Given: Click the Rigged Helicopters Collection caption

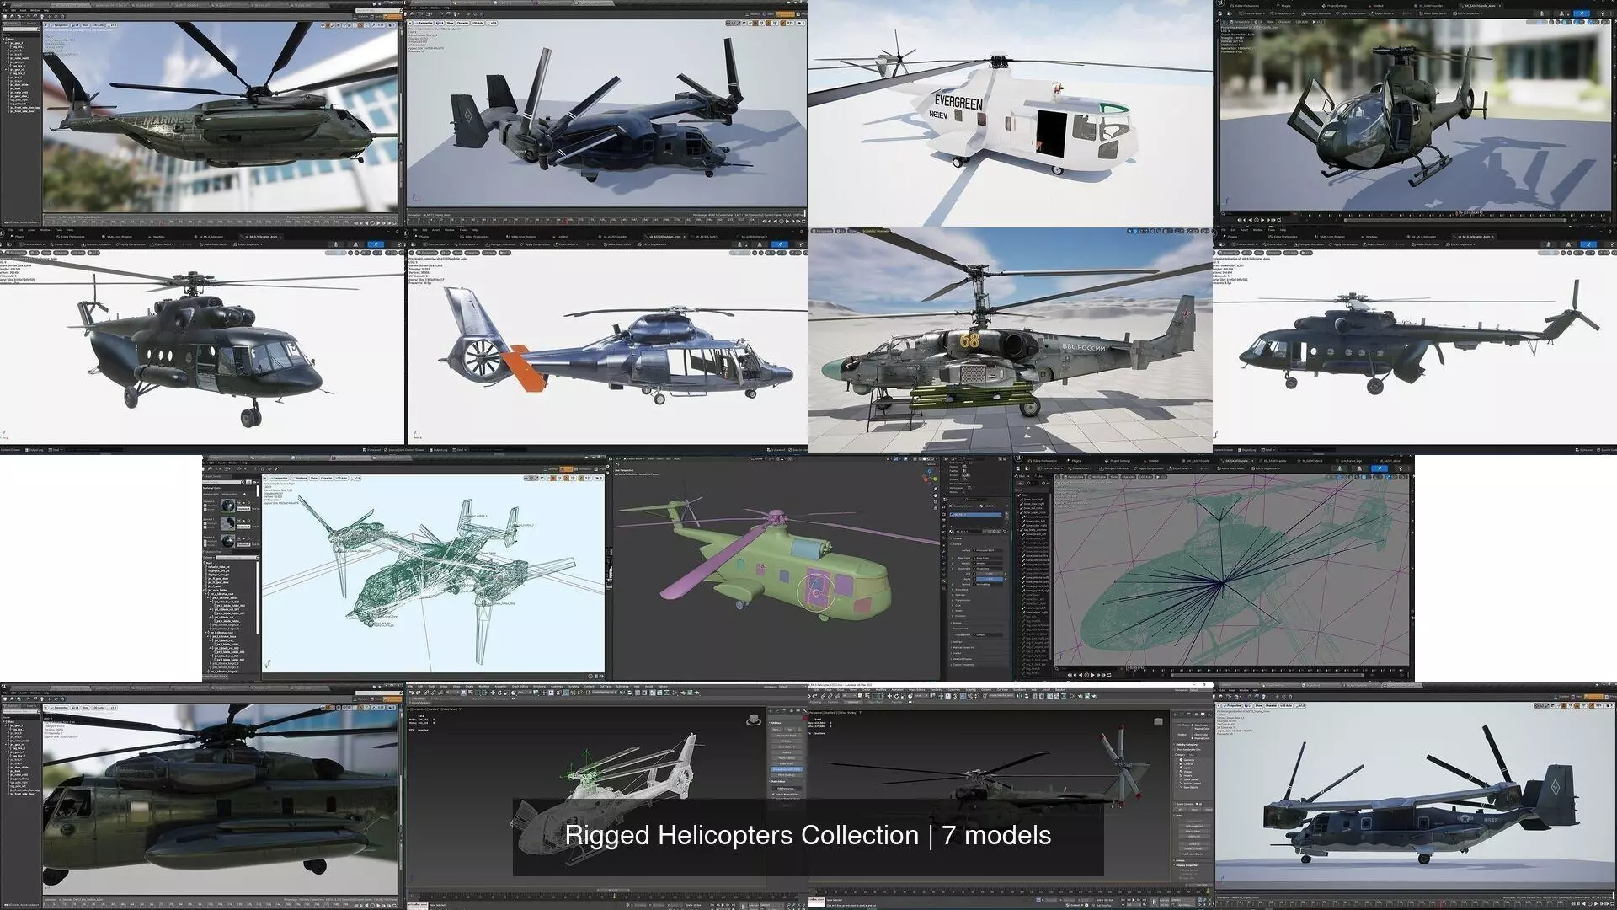Looking at the screenshot, I should 808,835.
